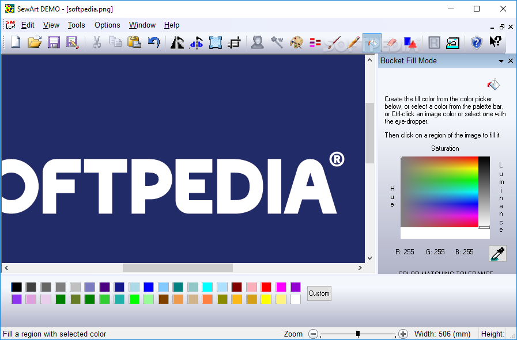Viewport: 517px width, 340px height.
Task: Pick a hue in the Hue/Saturation color field
Action: 440,192
